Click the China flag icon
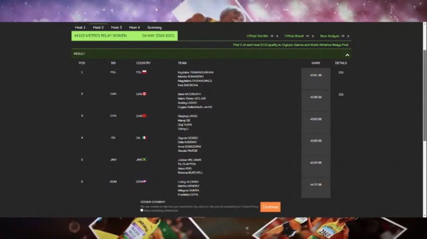Viewport: 427px width, 239px height. pyautogui.click(x=144, y=116)
